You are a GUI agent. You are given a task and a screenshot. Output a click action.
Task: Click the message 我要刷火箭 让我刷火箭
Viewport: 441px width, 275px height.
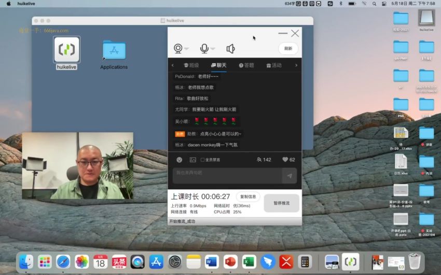(x=214, y=109)
